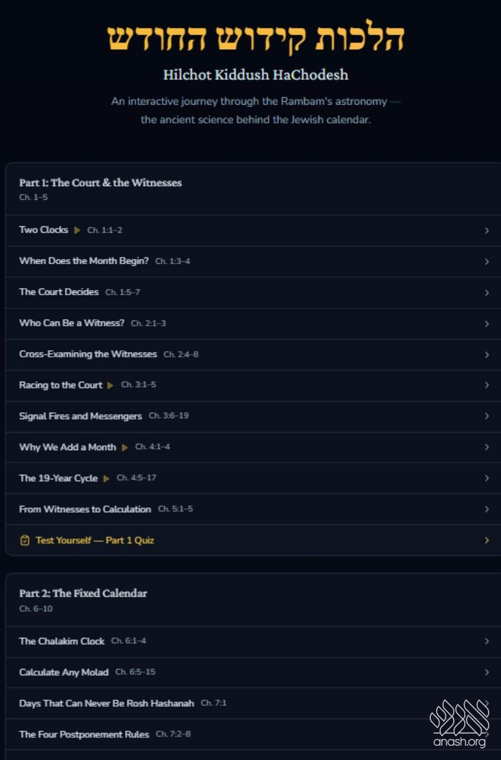Click the chevron on The Chalakim Clock row

tap(487, 641)
